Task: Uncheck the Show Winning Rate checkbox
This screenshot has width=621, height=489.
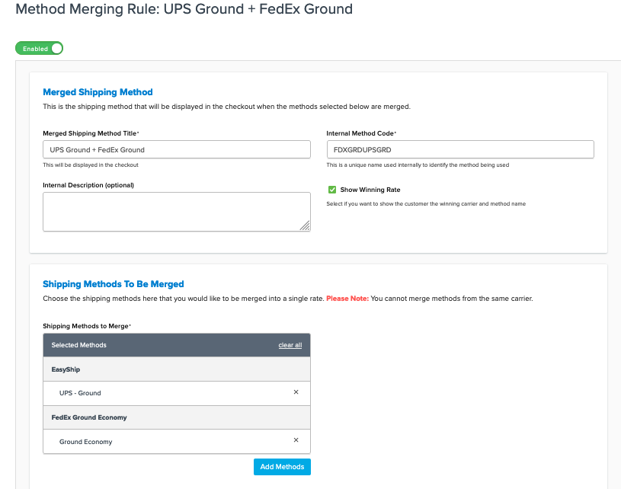Action: pos(331,190)
